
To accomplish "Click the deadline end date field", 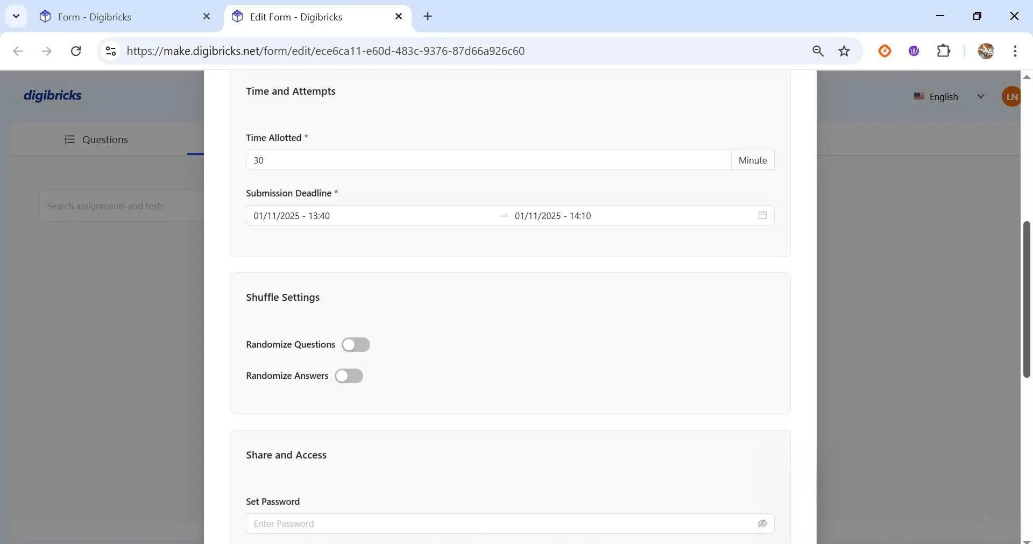I will click(629, 216).
